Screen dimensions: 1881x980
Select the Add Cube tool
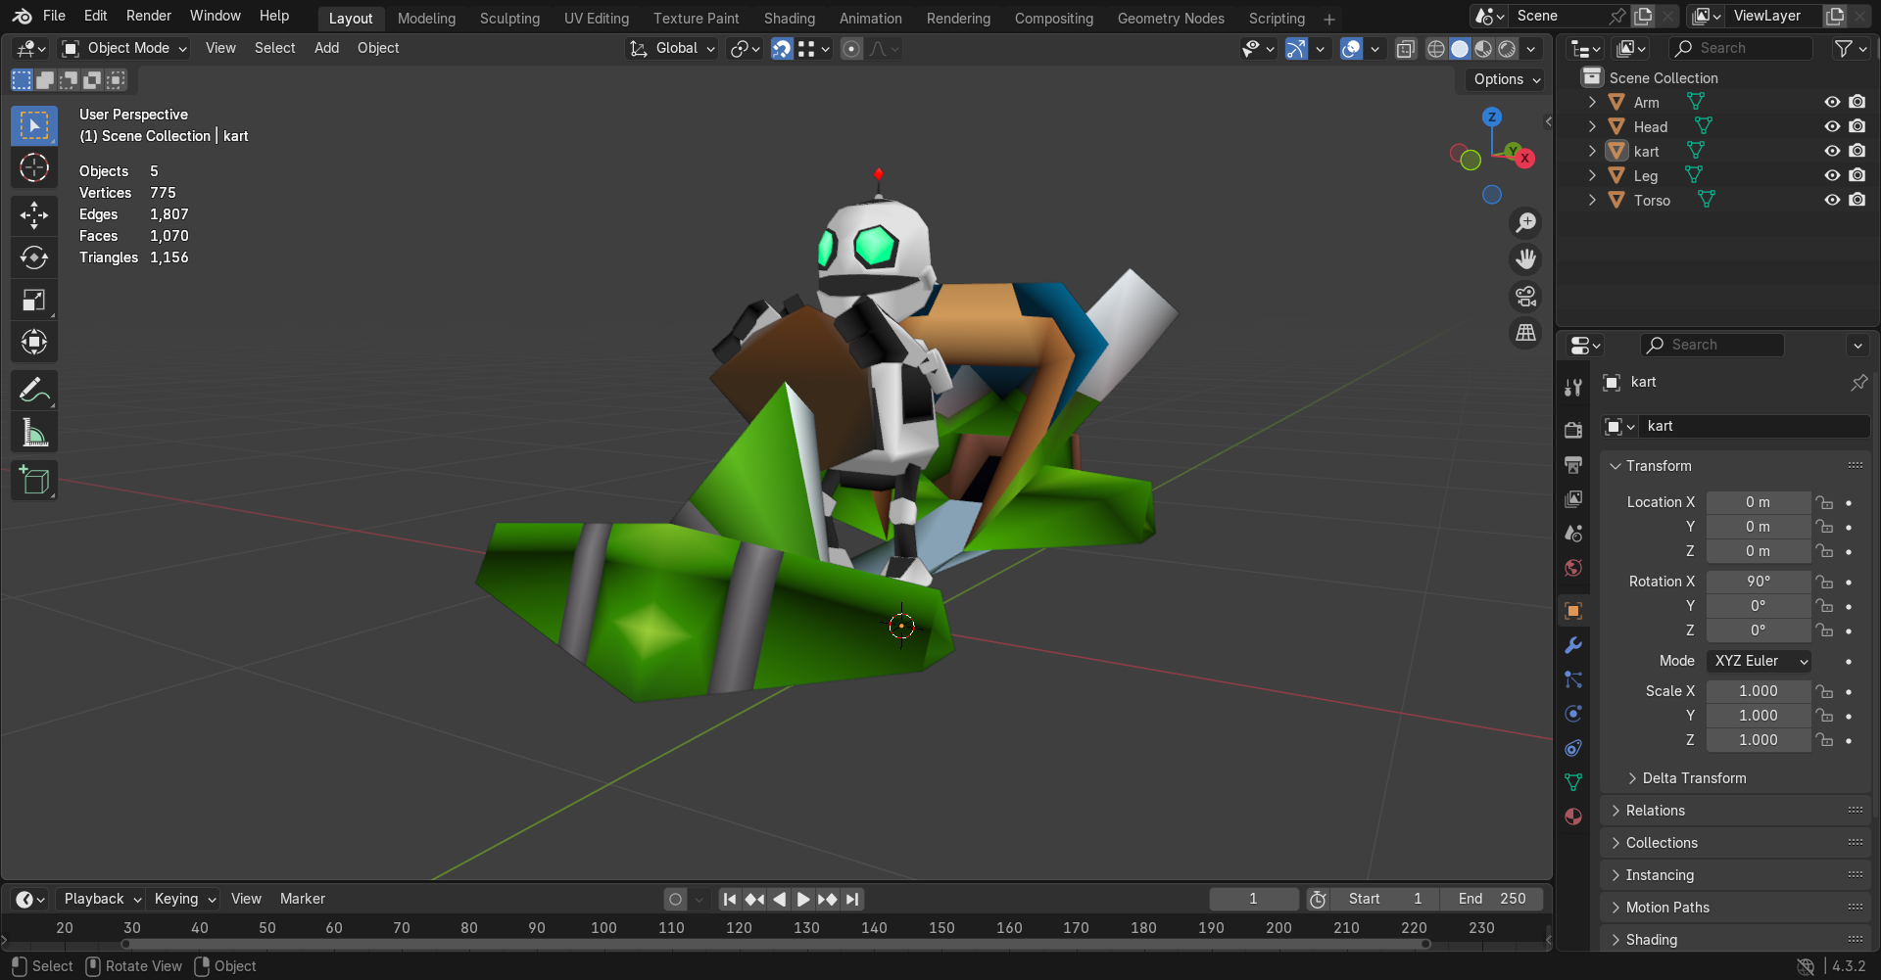(34, 480)
